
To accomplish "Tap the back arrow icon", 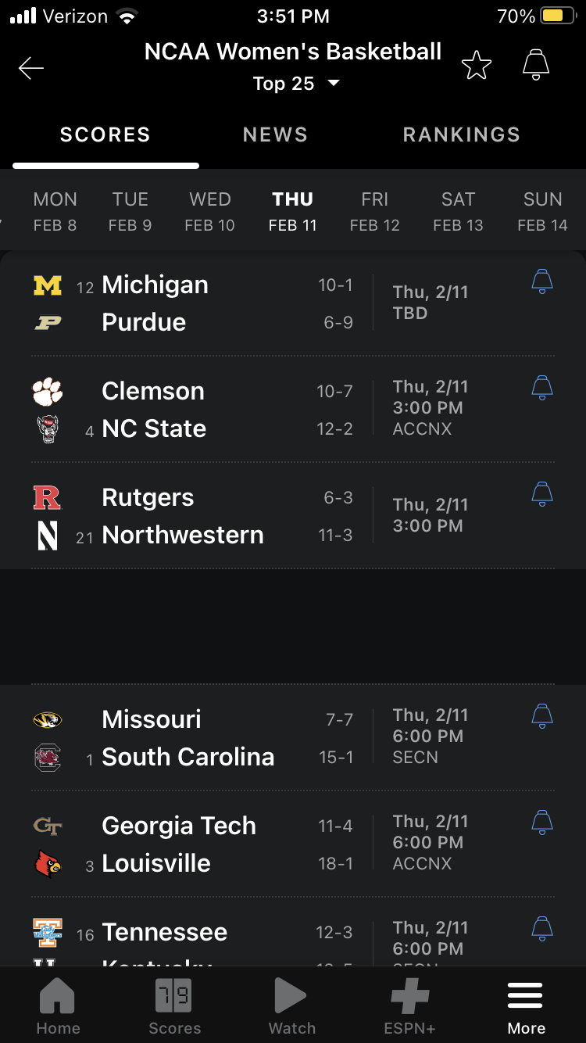I will [31, 68].
